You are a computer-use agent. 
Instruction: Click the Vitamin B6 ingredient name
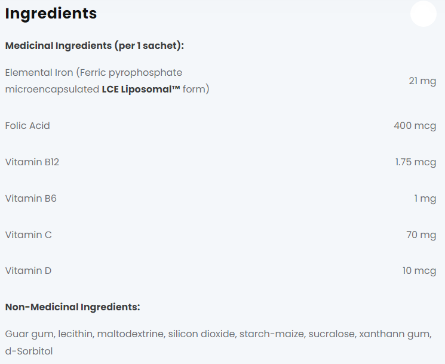[x=31, y=198]
